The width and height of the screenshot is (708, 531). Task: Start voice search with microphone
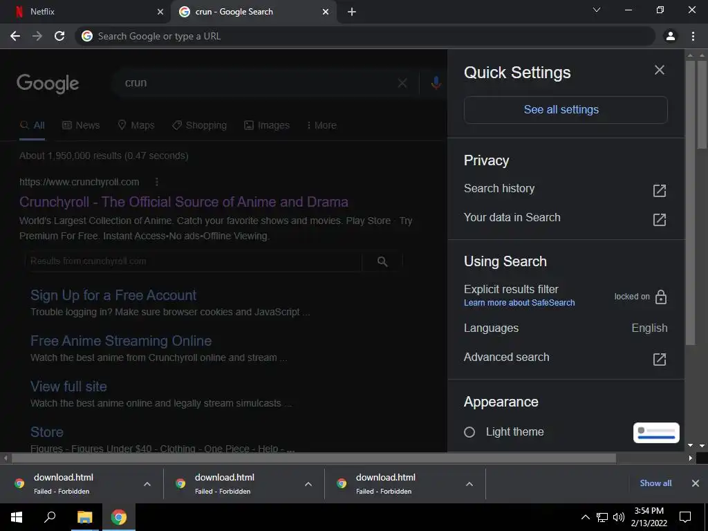coord(436,83)
